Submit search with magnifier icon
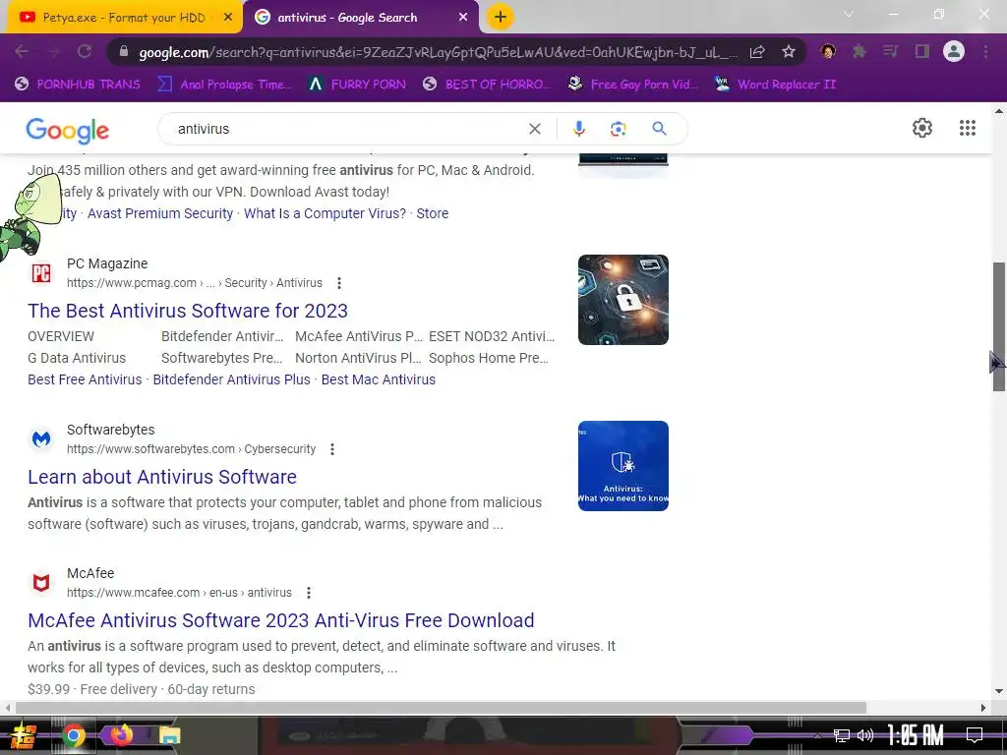The width and height of the screenshot is (1007, 755). click(x=659, y=129)
